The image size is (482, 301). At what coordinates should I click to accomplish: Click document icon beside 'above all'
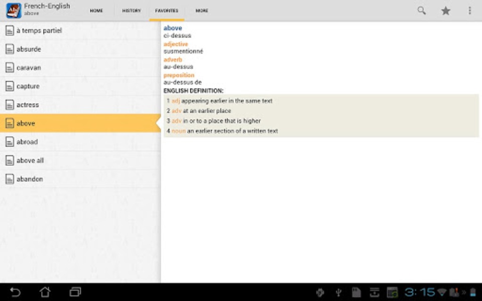[10, 161]
